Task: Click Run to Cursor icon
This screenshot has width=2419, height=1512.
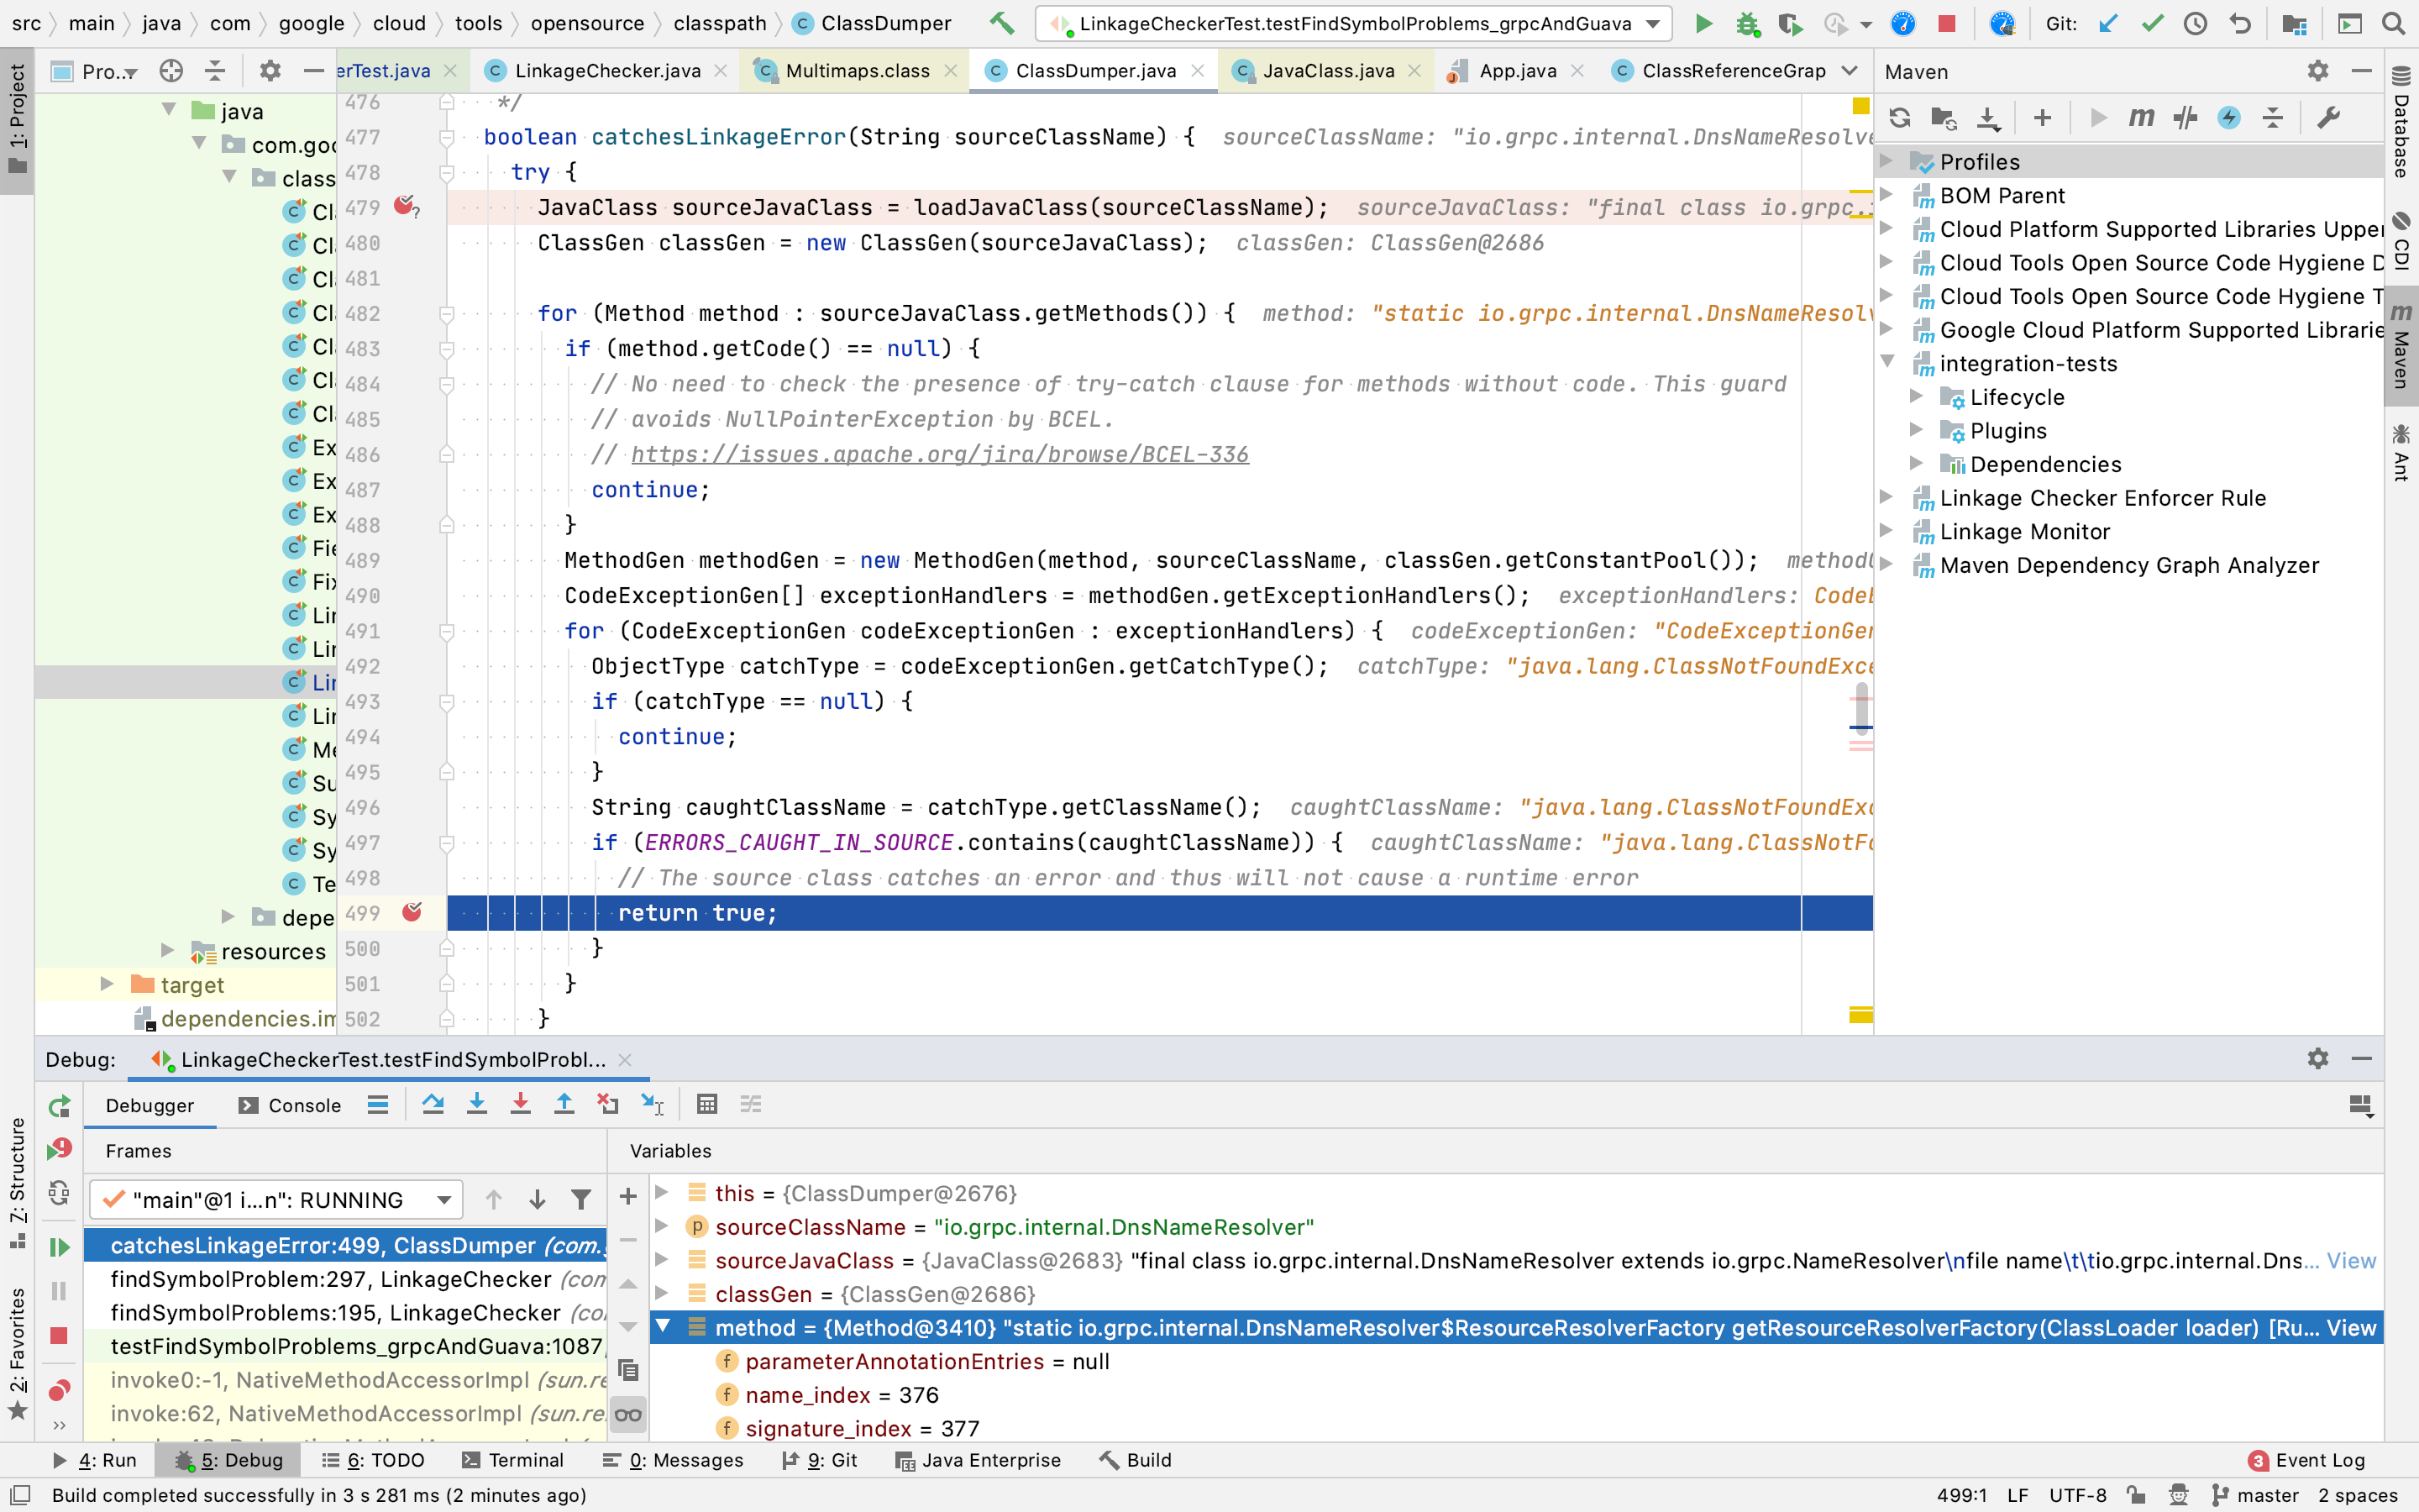Action: (x=652, y=1104)
